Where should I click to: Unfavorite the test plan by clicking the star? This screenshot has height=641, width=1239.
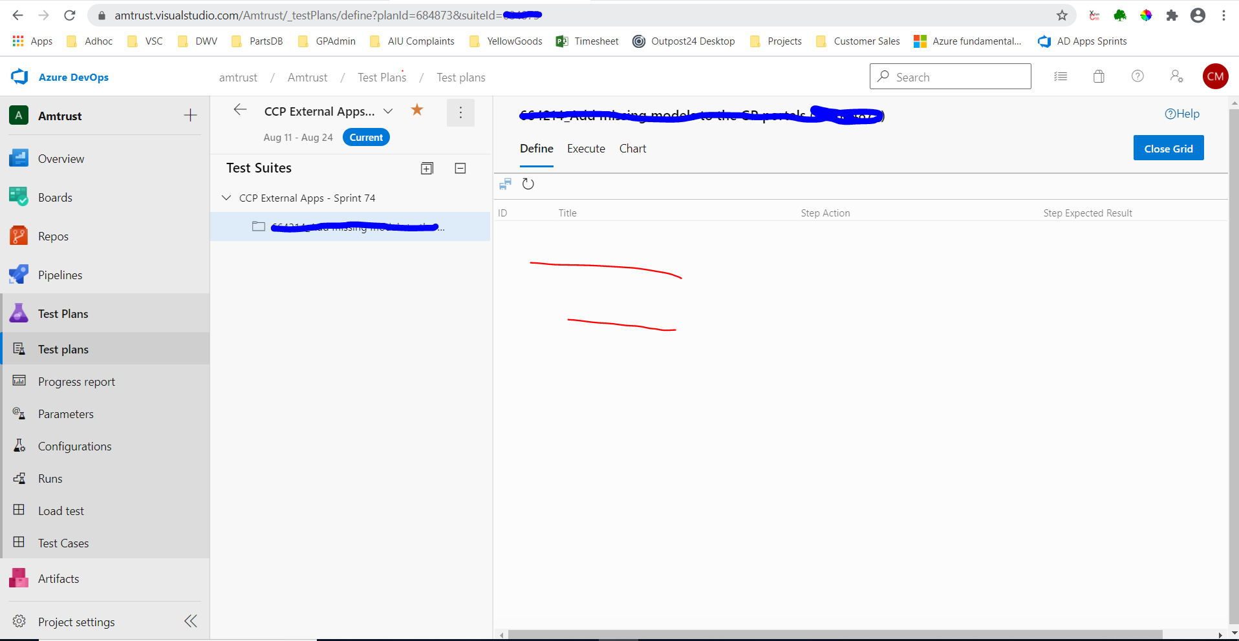pos(418,110)
